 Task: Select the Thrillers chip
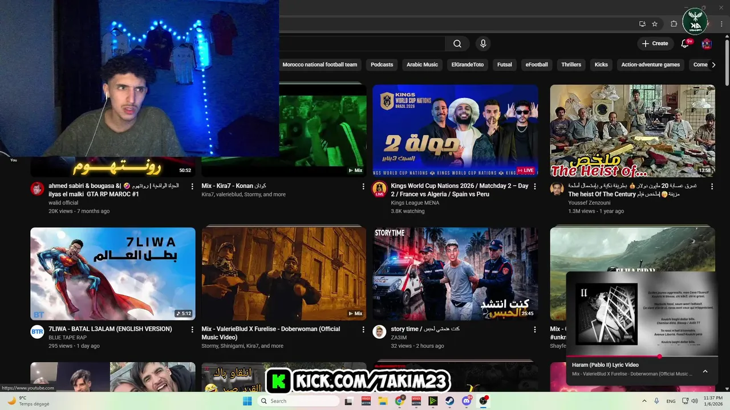click(x=571, y=64)
